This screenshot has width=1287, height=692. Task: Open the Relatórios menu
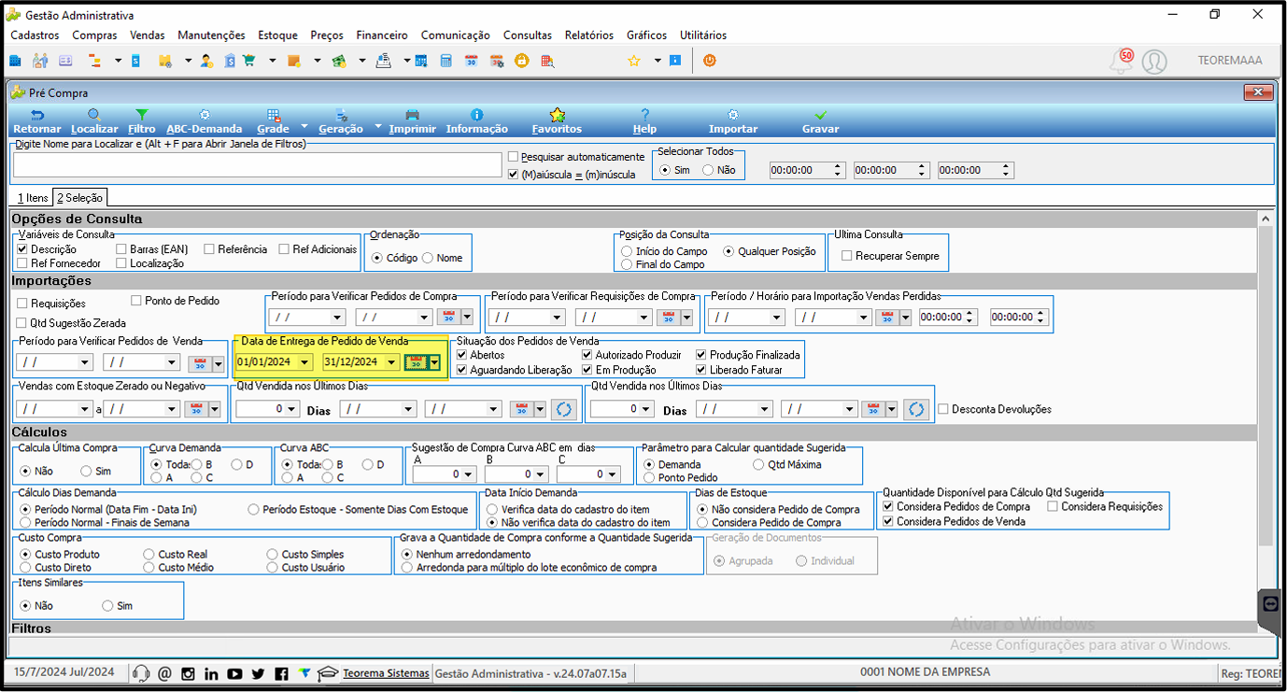589,35
